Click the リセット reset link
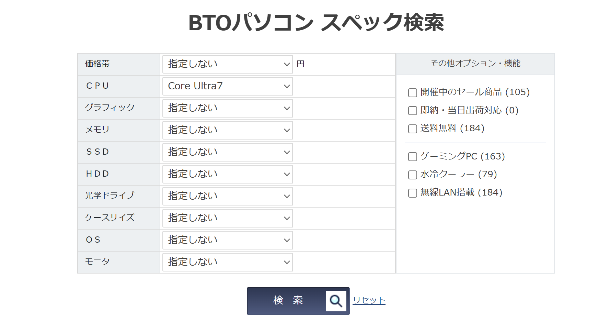The image size is (598, 322). pos(369,300)
